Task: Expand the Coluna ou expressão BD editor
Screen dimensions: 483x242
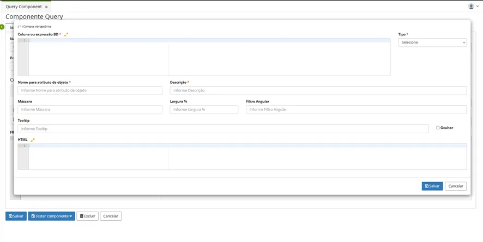Action: click(66, 34)
